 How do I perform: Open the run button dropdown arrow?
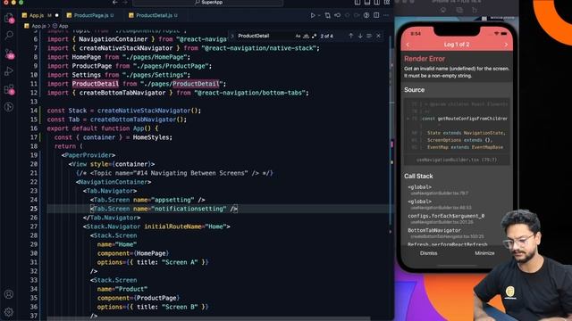pos(319,15)
